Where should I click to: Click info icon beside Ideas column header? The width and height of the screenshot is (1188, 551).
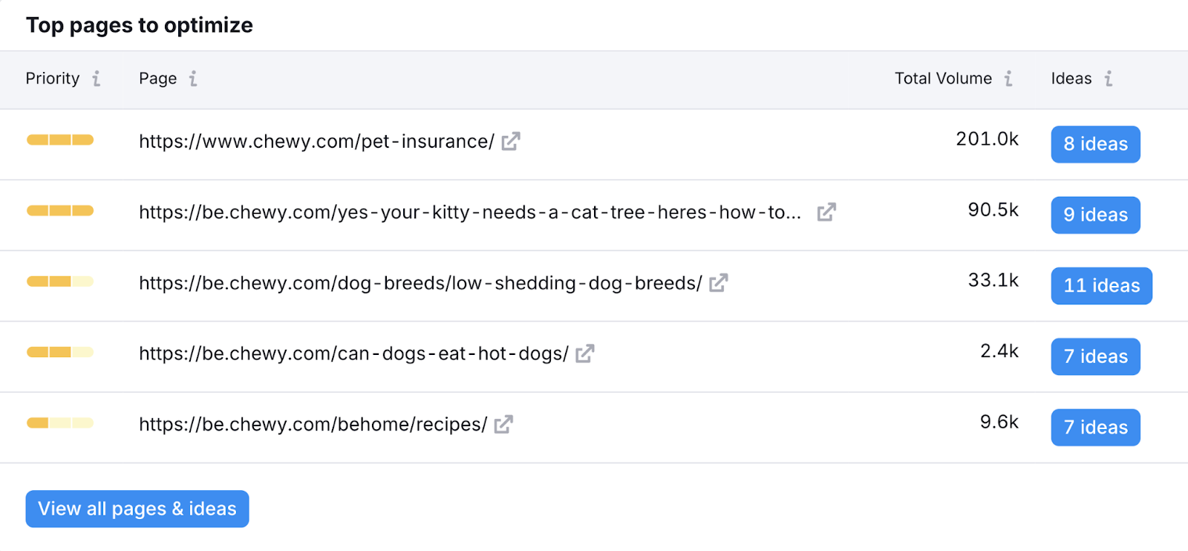click(x=1109, y=79)
